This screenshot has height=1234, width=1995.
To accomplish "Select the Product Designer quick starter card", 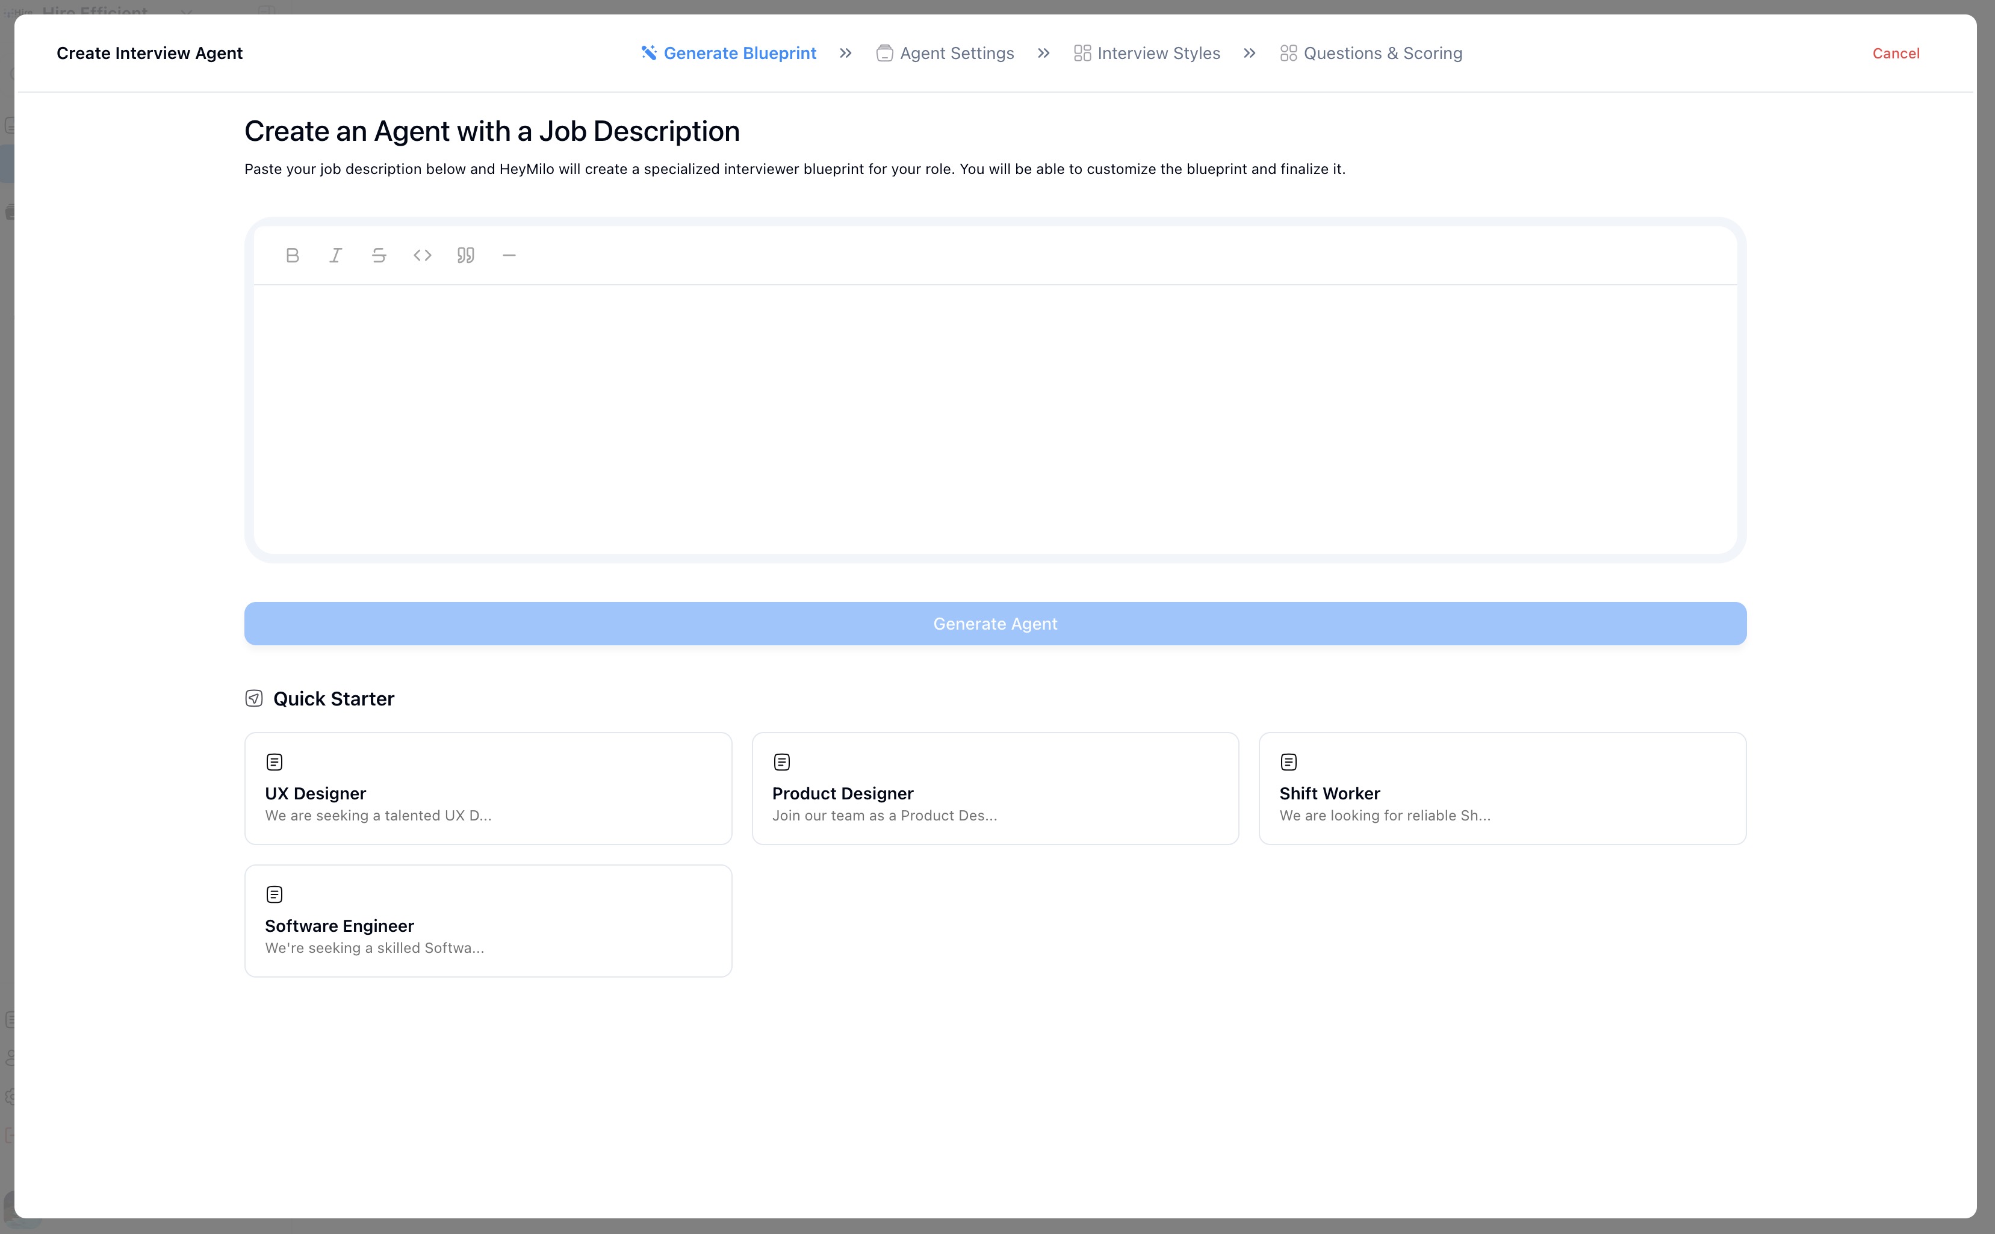I will 994,787.
